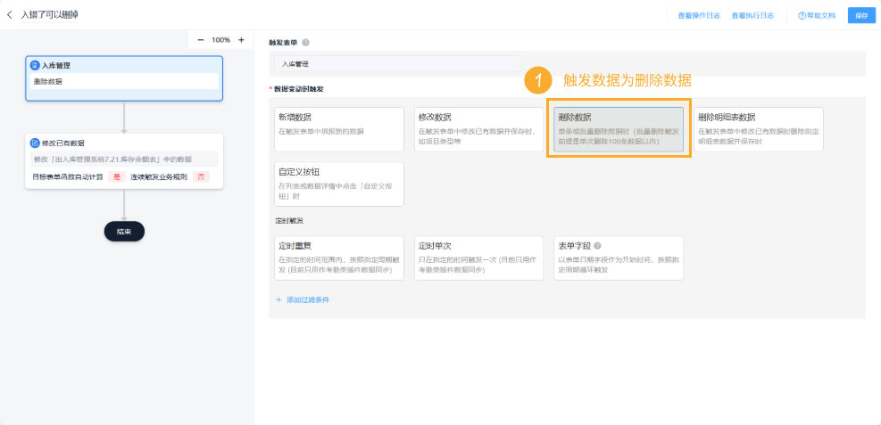Click the back arrow icon

[x=9, y=15]
